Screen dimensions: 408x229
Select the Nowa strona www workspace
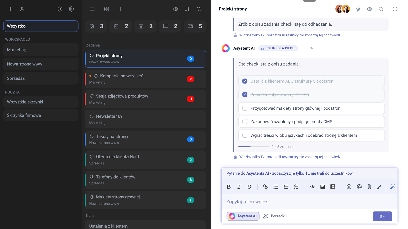[x=41, y=64]
